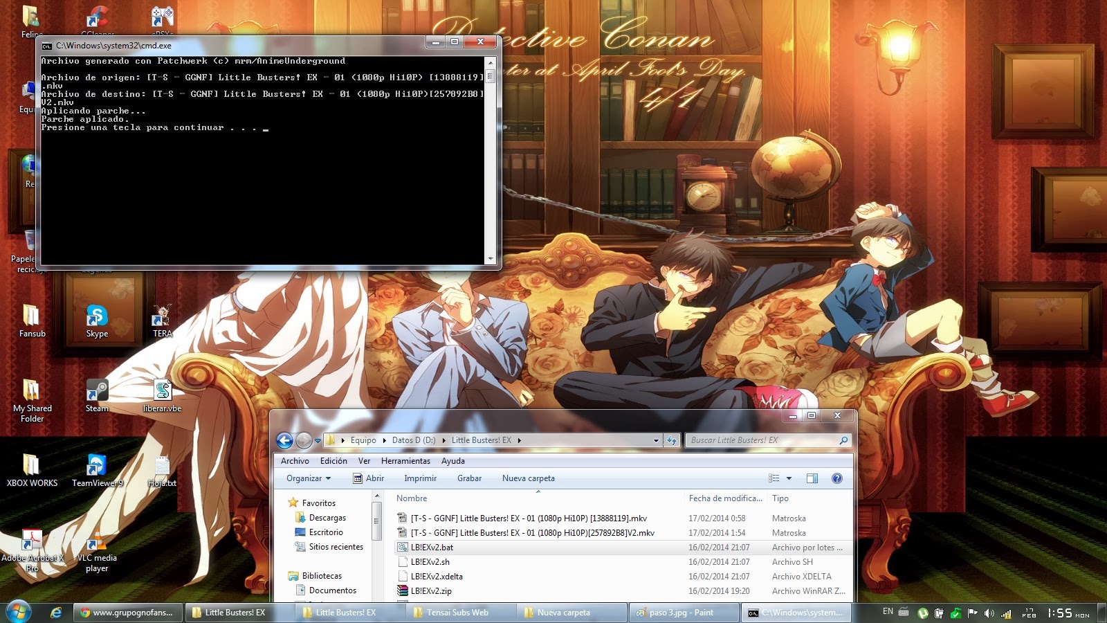The width and height of the screenshot is (1107, 623).
Task: Open the recent pages dropdown beside the forward arrow
Action: click(318, 440)
